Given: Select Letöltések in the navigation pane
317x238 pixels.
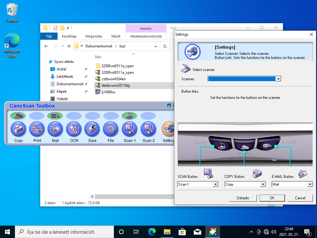Looking at the screenshot, I should pos(65,77).
